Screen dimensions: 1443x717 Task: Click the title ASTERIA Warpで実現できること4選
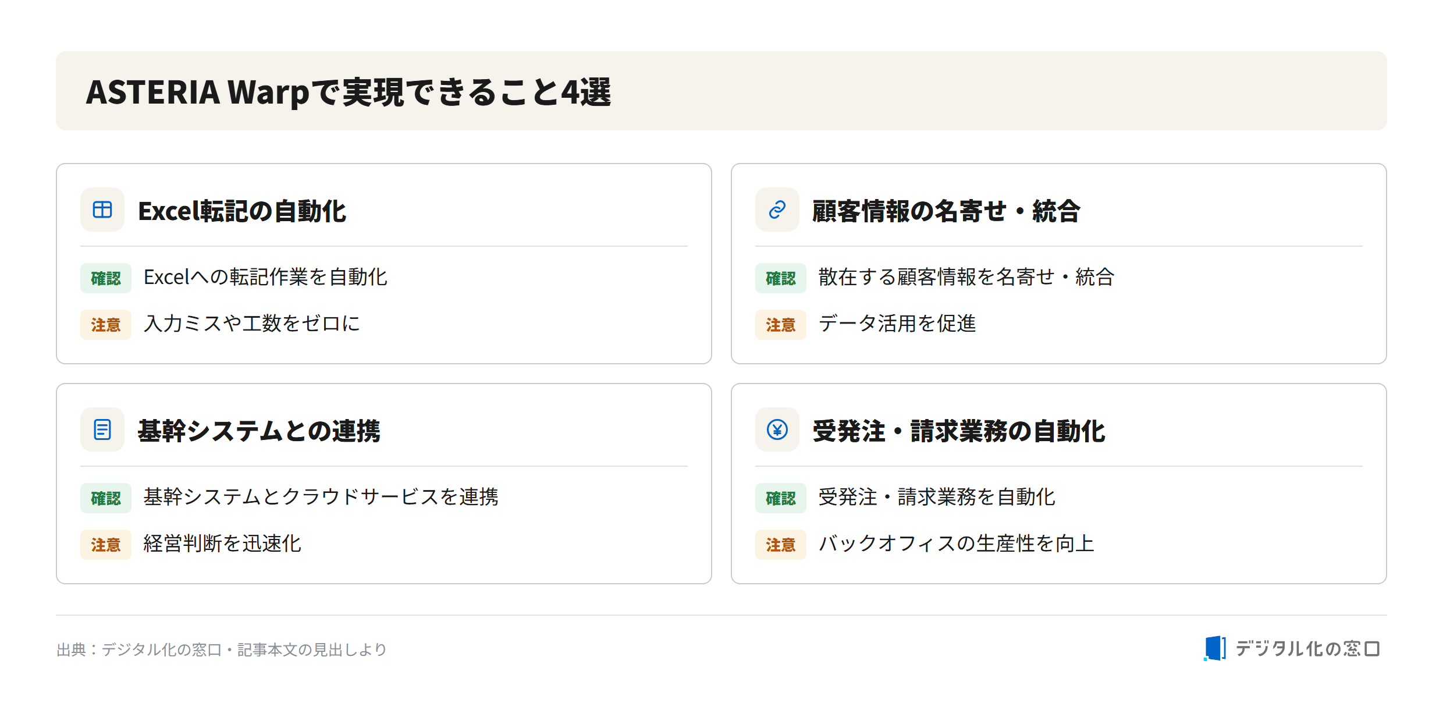coord(349,92)
